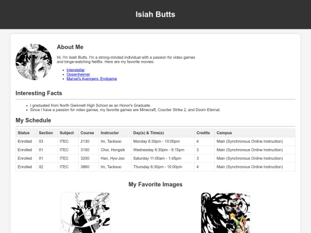Click Campus cell in the Wednesday row

(x=255, y=150)
